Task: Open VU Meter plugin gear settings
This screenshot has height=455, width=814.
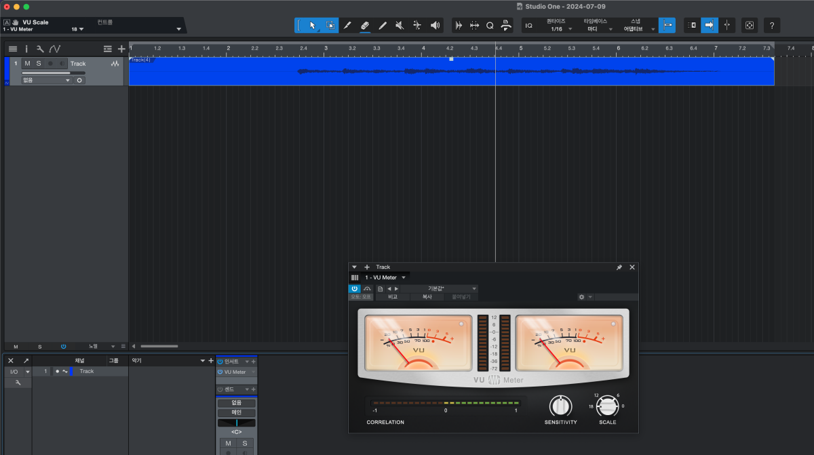Action: (581, 297)
